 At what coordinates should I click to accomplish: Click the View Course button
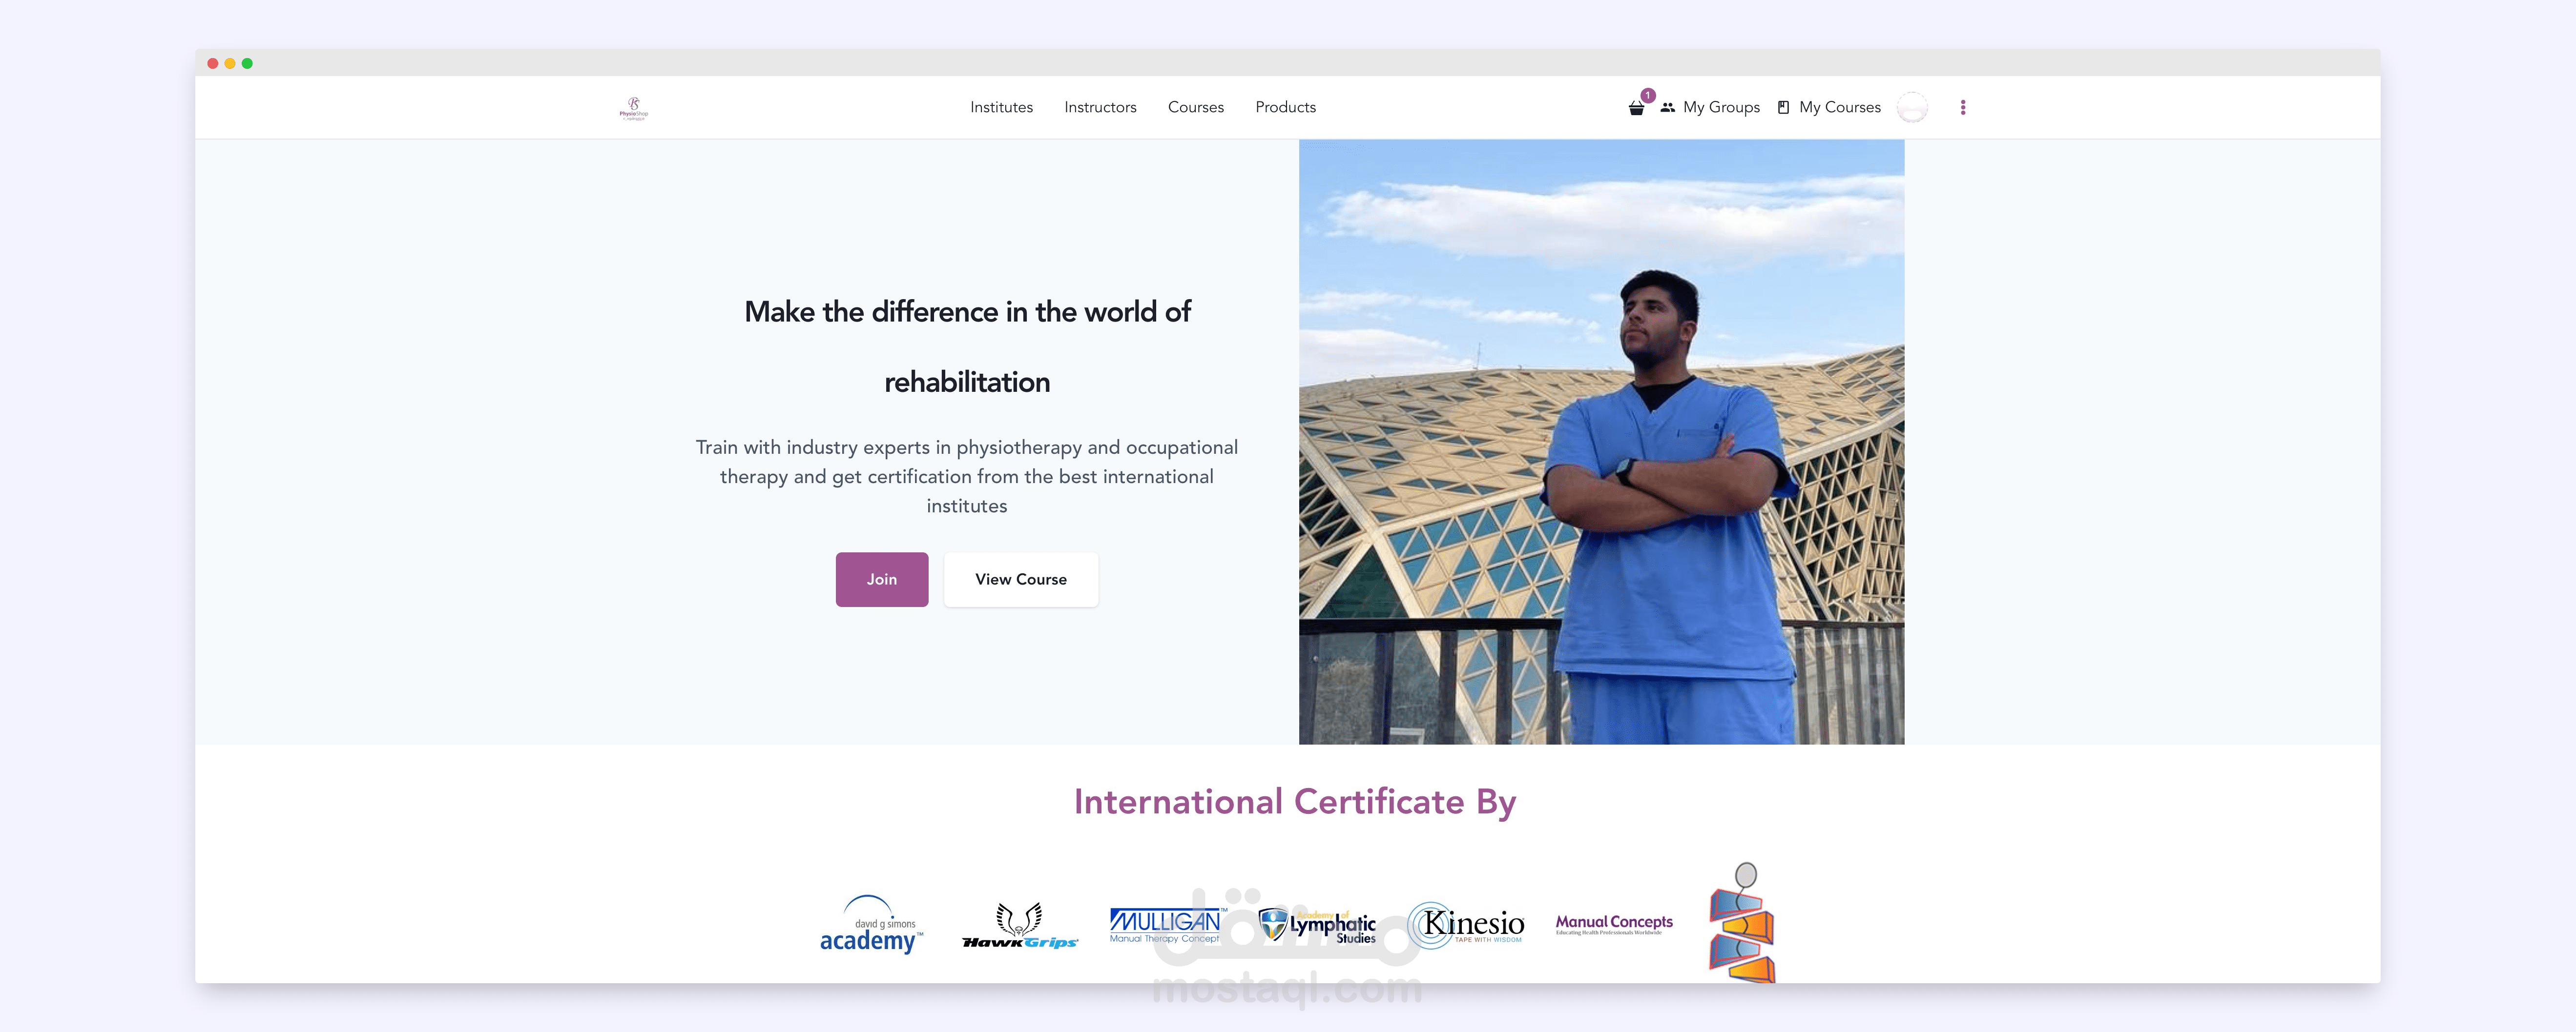click(x=1021, y=580)
